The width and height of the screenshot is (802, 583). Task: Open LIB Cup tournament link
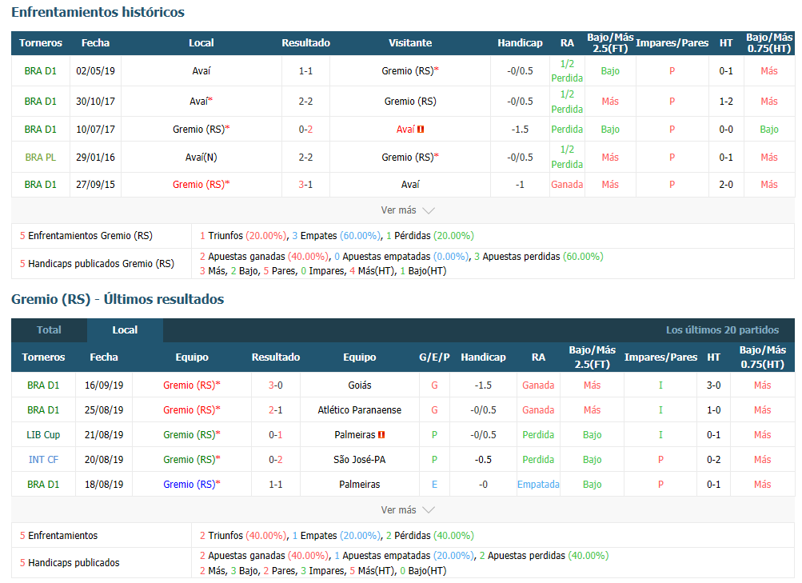point(43,435)
